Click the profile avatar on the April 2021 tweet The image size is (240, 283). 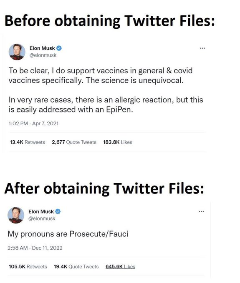point(17,52)
